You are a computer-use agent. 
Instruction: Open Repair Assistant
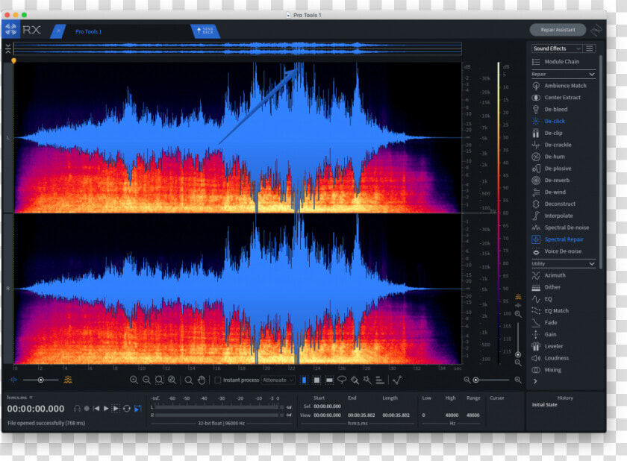click(558, 30)
